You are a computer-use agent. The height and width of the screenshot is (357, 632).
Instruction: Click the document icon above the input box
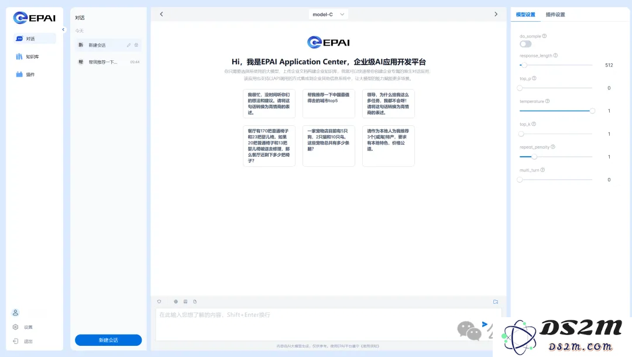click(x=195, y=301)
